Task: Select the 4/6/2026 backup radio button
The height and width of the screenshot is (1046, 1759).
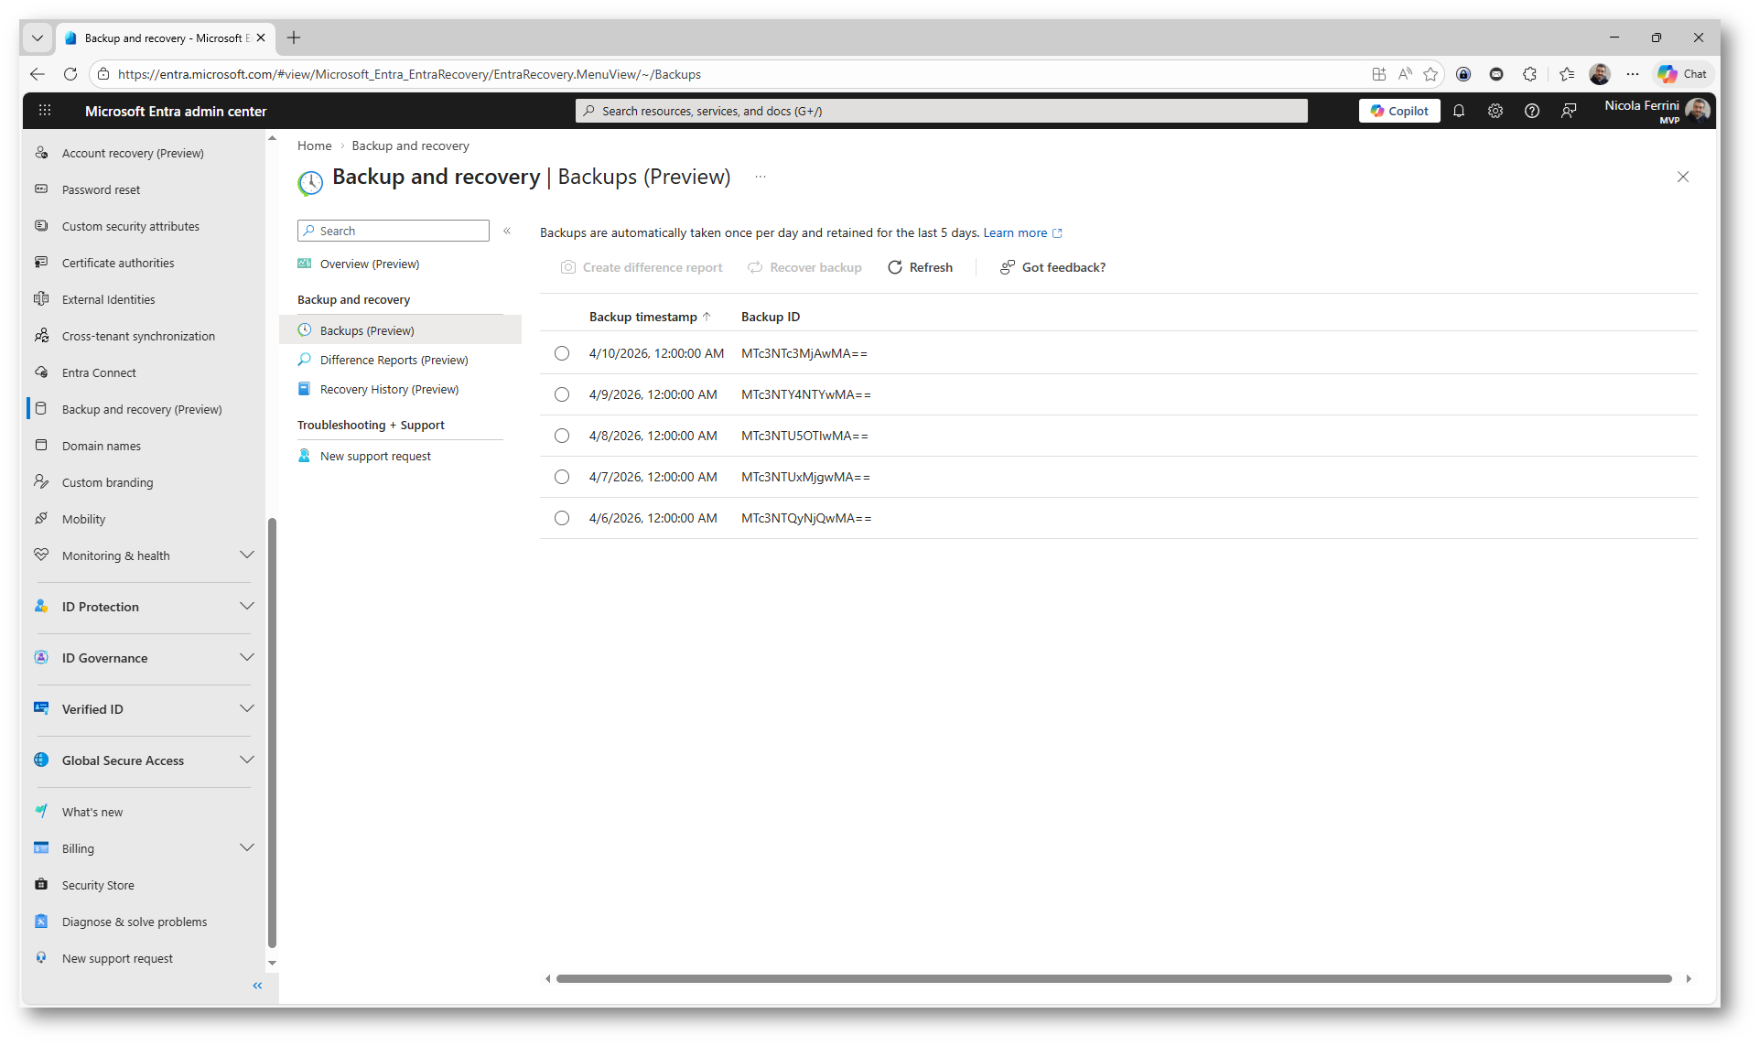Action: pos(562,518)
